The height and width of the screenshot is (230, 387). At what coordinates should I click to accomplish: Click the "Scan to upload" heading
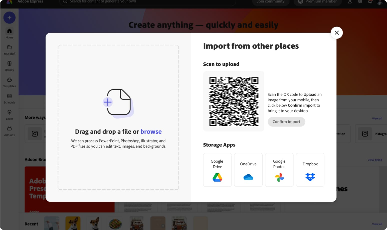click(x=221, y=64)
